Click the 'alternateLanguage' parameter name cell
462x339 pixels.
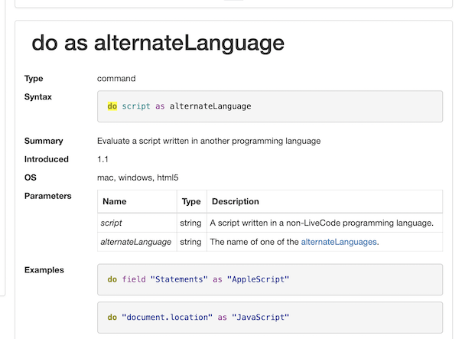[x=137, y=242]
